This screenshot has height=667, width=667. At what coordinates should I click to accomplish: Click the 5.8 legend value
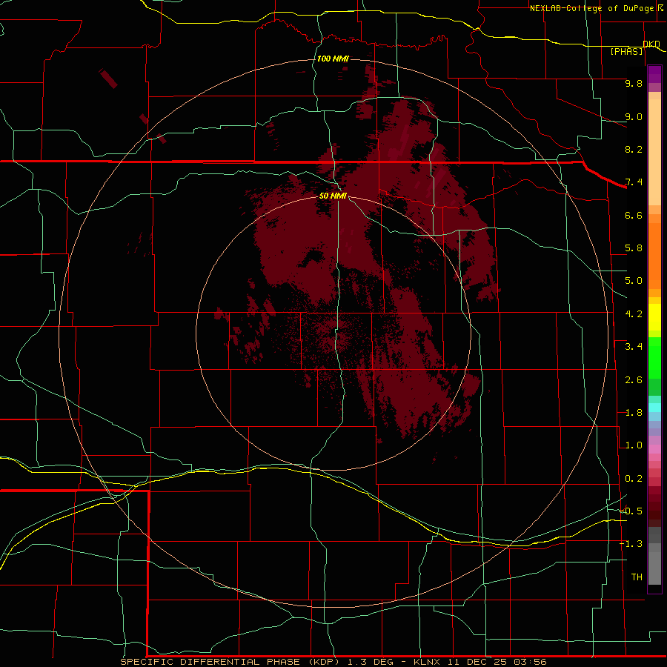coord(634,248)
